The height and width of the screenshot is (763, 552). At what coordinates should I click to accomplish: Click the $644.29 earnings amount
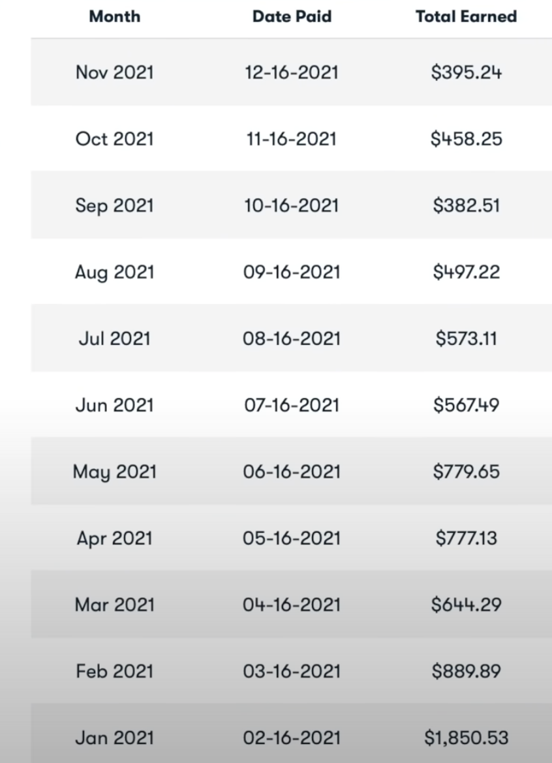[x=466, y=605]
